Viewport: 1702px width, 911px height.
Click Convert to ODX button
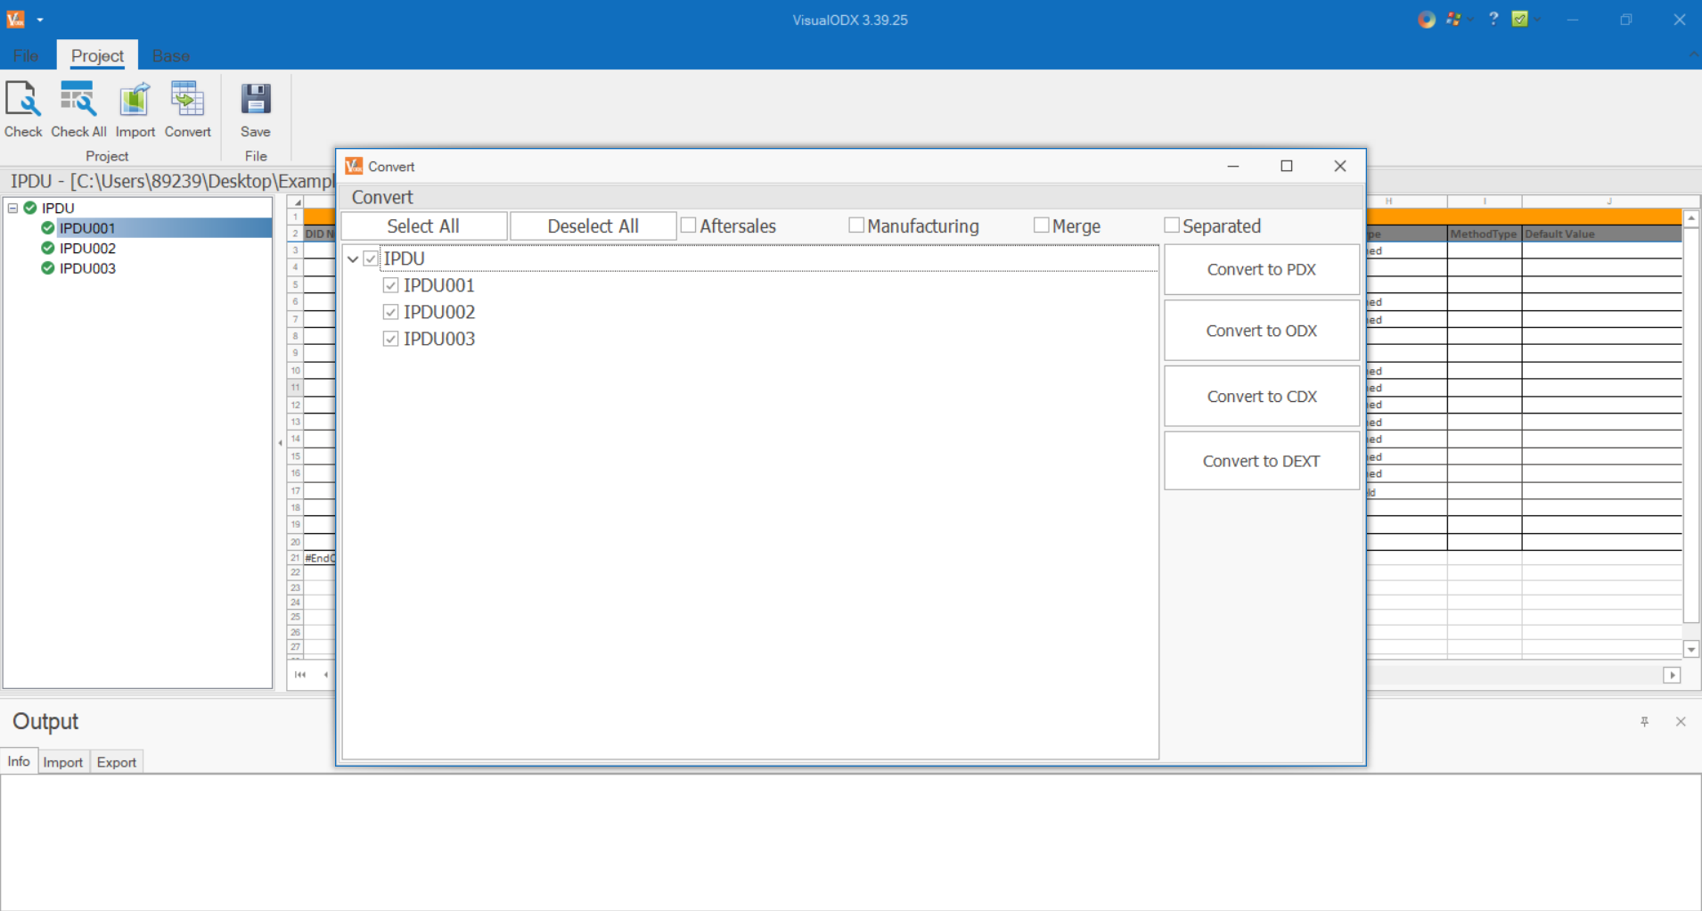tap(1262, 331)
